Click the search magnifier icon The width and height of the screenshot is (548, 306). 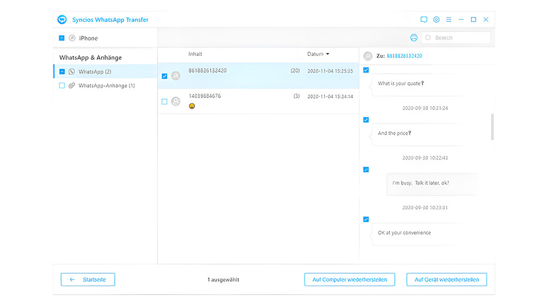point(428,37)
